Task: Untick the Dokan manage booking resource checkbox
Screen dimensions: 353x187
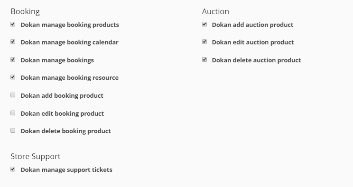Action: click(13, 77)
